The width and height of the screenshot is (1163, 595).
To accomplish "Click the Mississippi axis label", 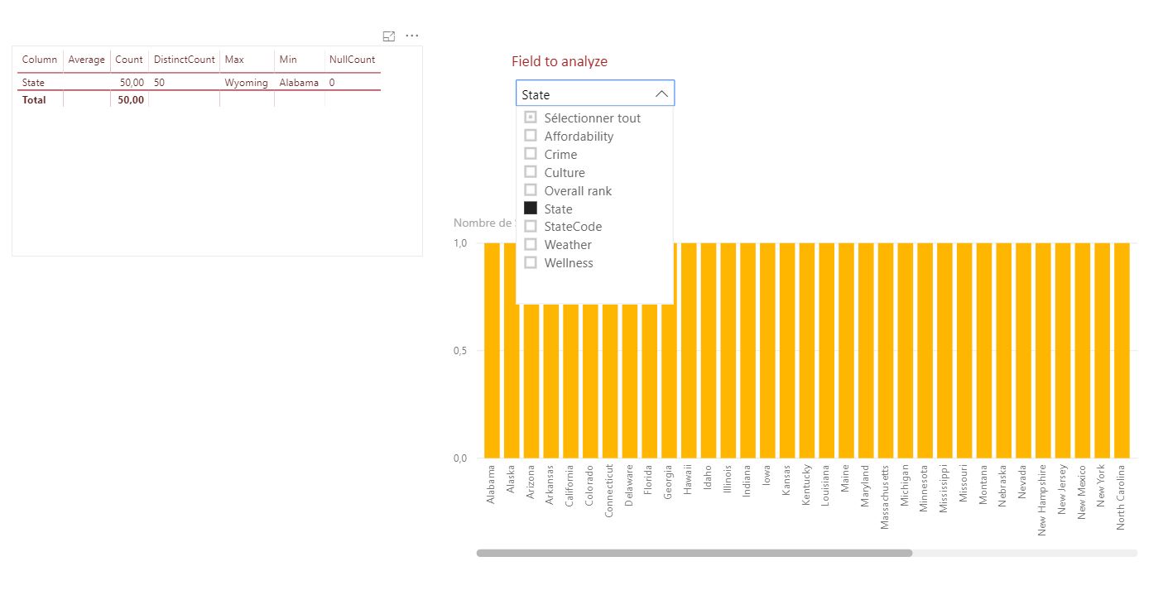I will click(x=944, y=489).
